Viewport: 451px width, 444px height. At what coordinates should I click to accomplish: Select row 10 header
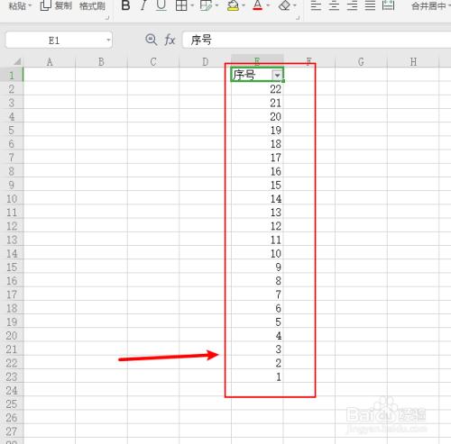12,198
